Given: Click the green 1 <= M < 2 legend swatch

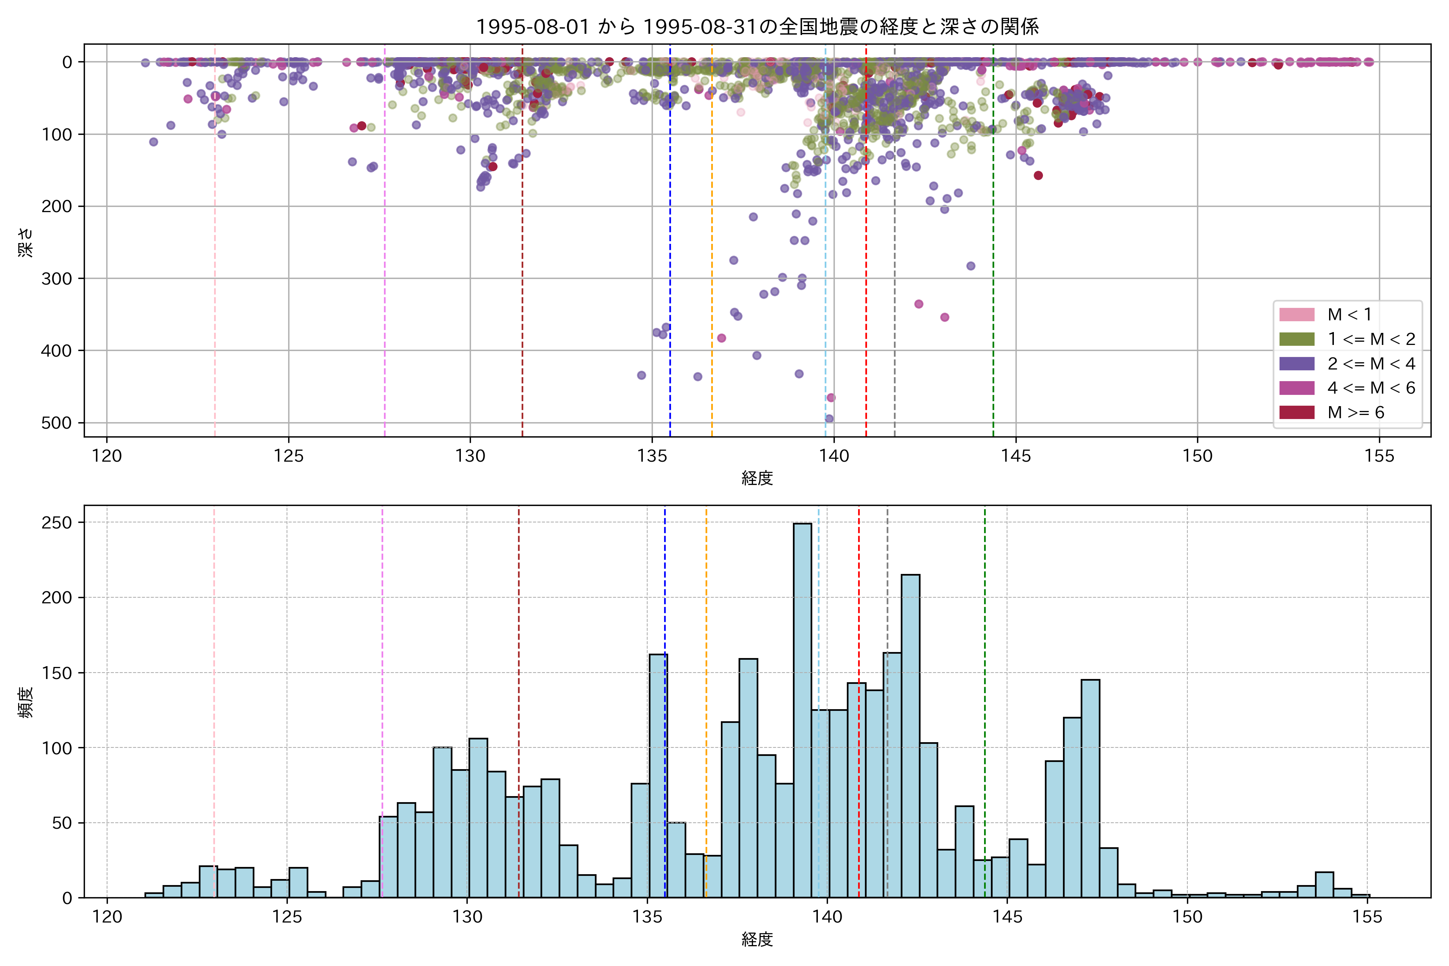Looking at the screenshot, I should [1296, 339].
